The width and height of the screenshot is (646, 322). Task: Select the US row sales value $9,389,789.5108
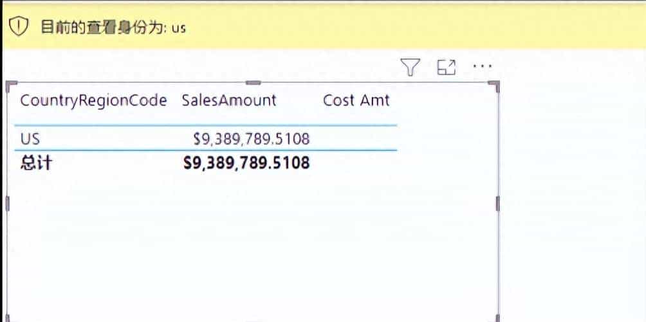pyautogui.click(x=252, y=139)
